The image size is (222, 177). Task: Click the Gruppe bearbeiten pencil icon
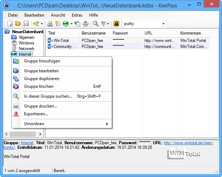16,71
